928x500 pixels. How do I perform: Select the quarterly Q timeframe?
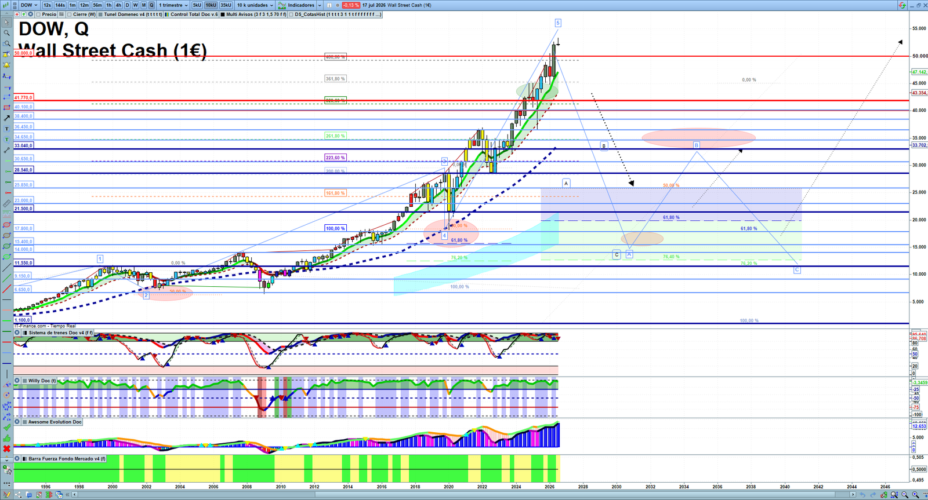(151, 5)
